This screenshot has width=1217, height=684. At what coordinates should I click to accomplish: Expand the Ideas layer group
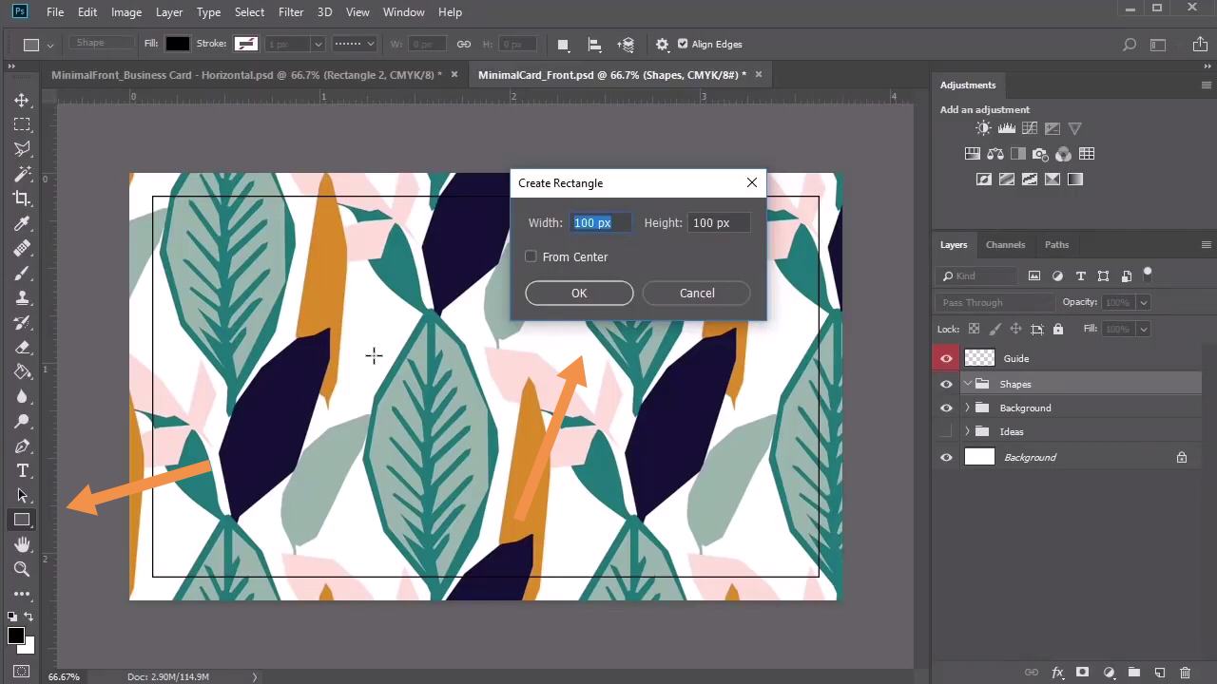click(x=967, y=431)
